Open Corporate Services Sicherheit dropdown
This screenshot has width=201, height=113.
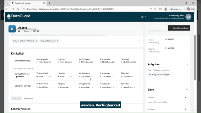(128, 87)
